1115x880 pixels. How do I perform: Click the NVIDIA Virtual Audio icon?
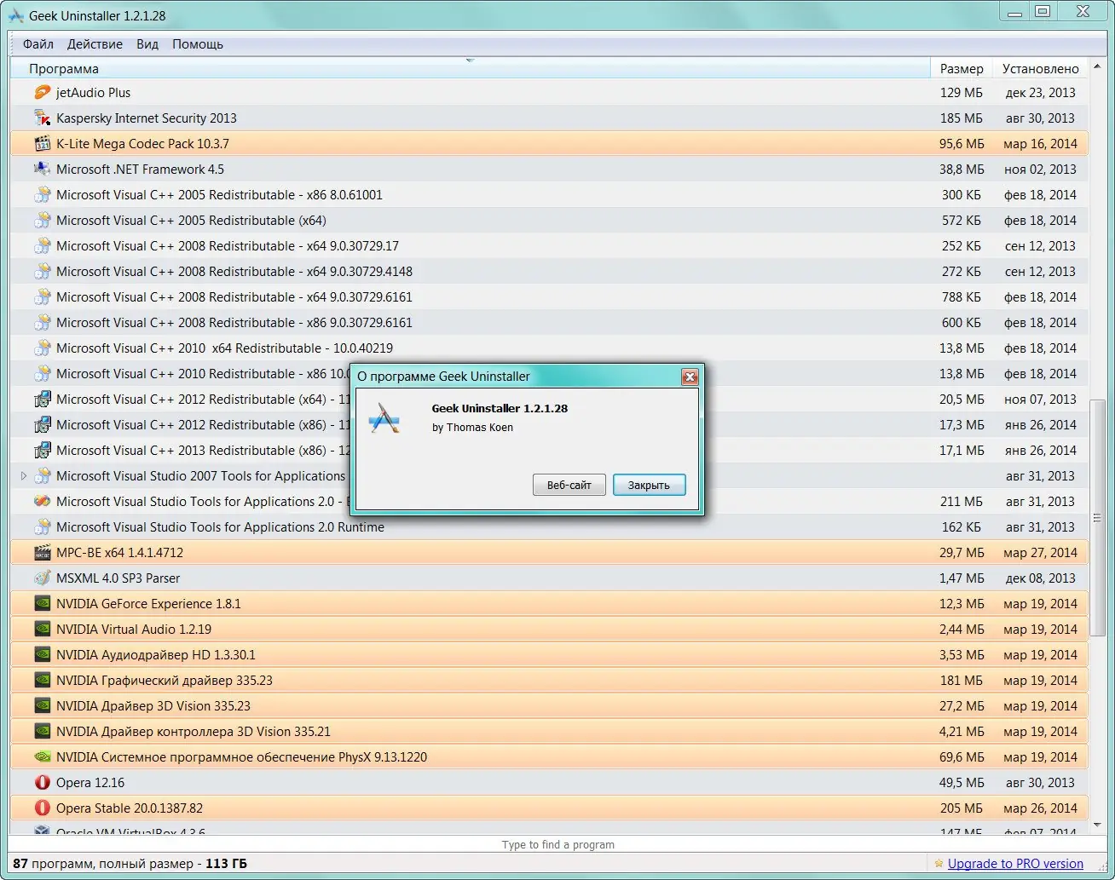pyautogui.click(x=42, y=629)
